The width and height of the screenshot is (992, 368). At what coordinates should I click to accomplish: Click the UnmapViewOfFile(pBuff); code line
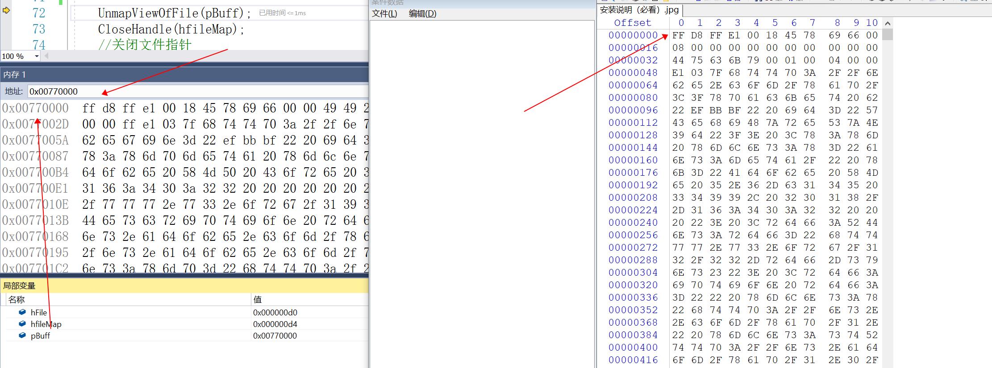175,13
